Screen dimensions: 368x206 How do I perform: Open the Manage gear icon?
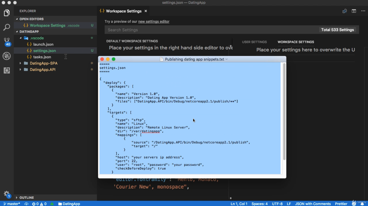[x=7, y=194]
